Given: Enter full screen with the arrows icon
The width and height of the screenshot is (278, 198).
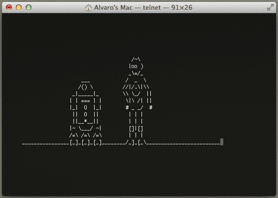Looking at the screenshot, I should coord(271,7).
